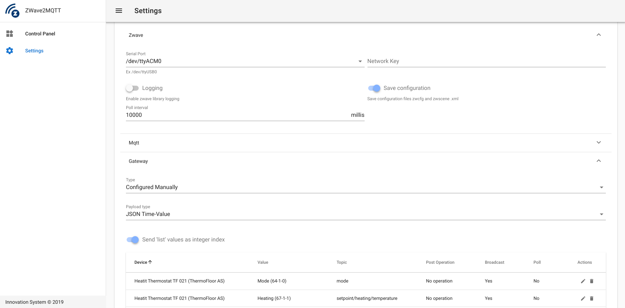Viewport: 625px width, 308px height.
Task: Click Broadcast 'Yes' in Heating row
Action: (488, 298)
